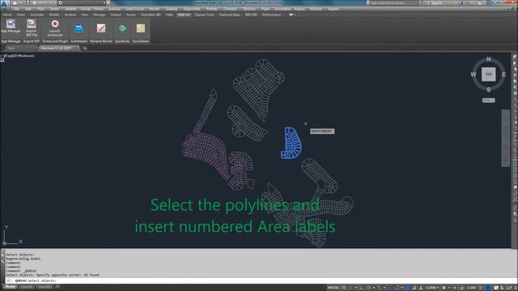Expand the Quick Access toolbar customize arrow
Image resolution: width=518 pixels, height=291 pixels.
click(x=108, y=2)
